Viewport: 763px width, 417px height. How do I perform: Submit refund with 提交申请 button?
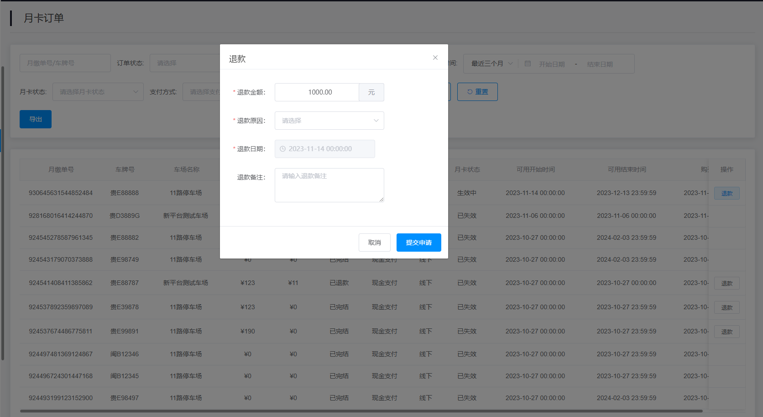click(x=418, y=243)
